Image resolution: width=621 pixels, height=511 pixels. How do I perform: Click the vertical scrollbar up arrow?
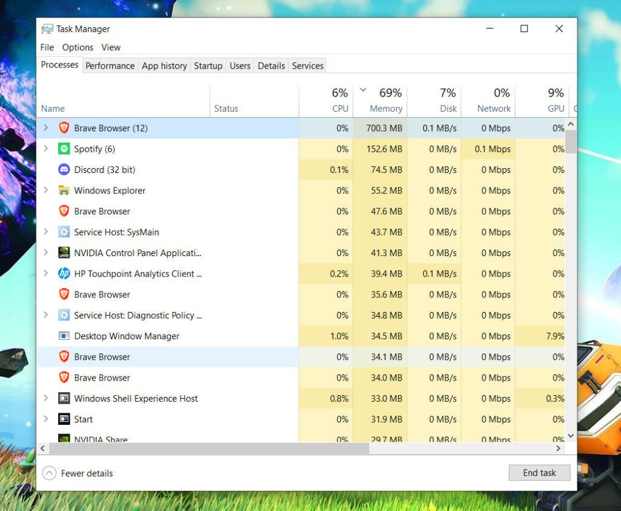coord(571,124)
